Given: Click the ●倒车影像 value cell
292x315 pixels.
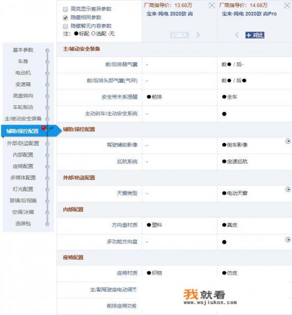Looking at the screenshot, I should tap(235, 145).
